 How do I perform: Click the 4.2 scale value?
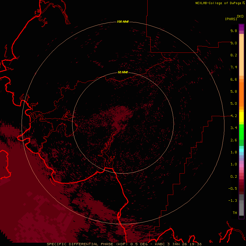pos(234,116)
